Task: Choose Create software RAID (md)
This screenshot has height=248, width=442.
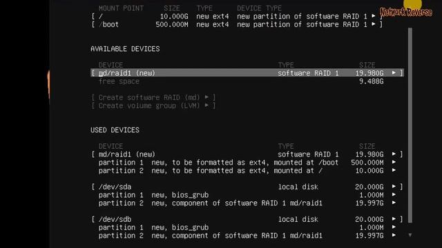Action: (153, 98)
